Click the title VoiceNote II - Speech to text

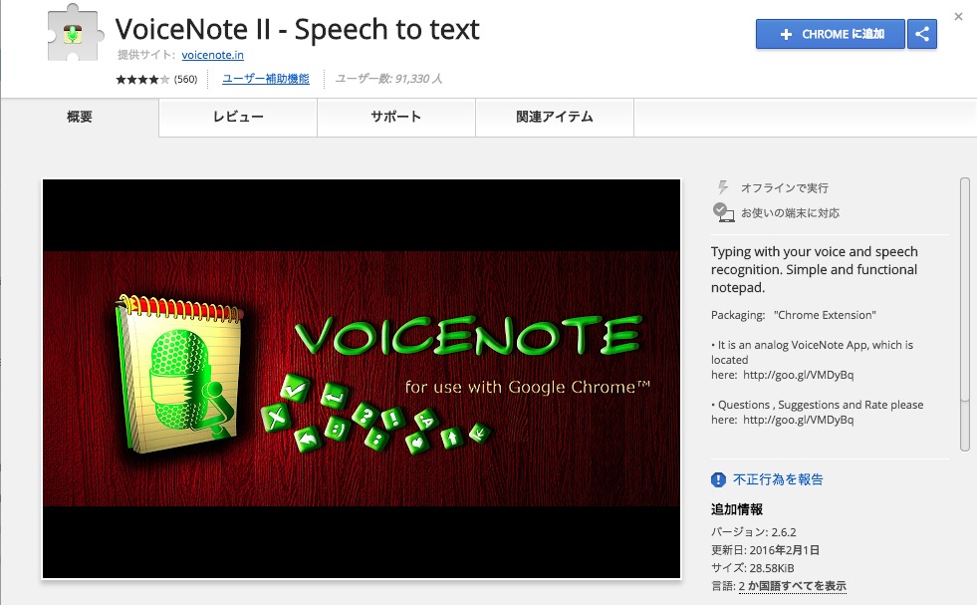[x=297, y=29]
